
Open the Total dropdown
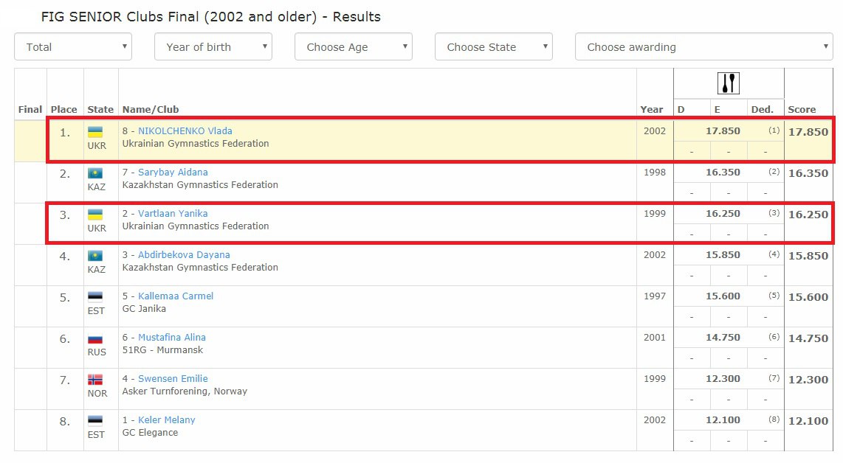tap(73, 47)
